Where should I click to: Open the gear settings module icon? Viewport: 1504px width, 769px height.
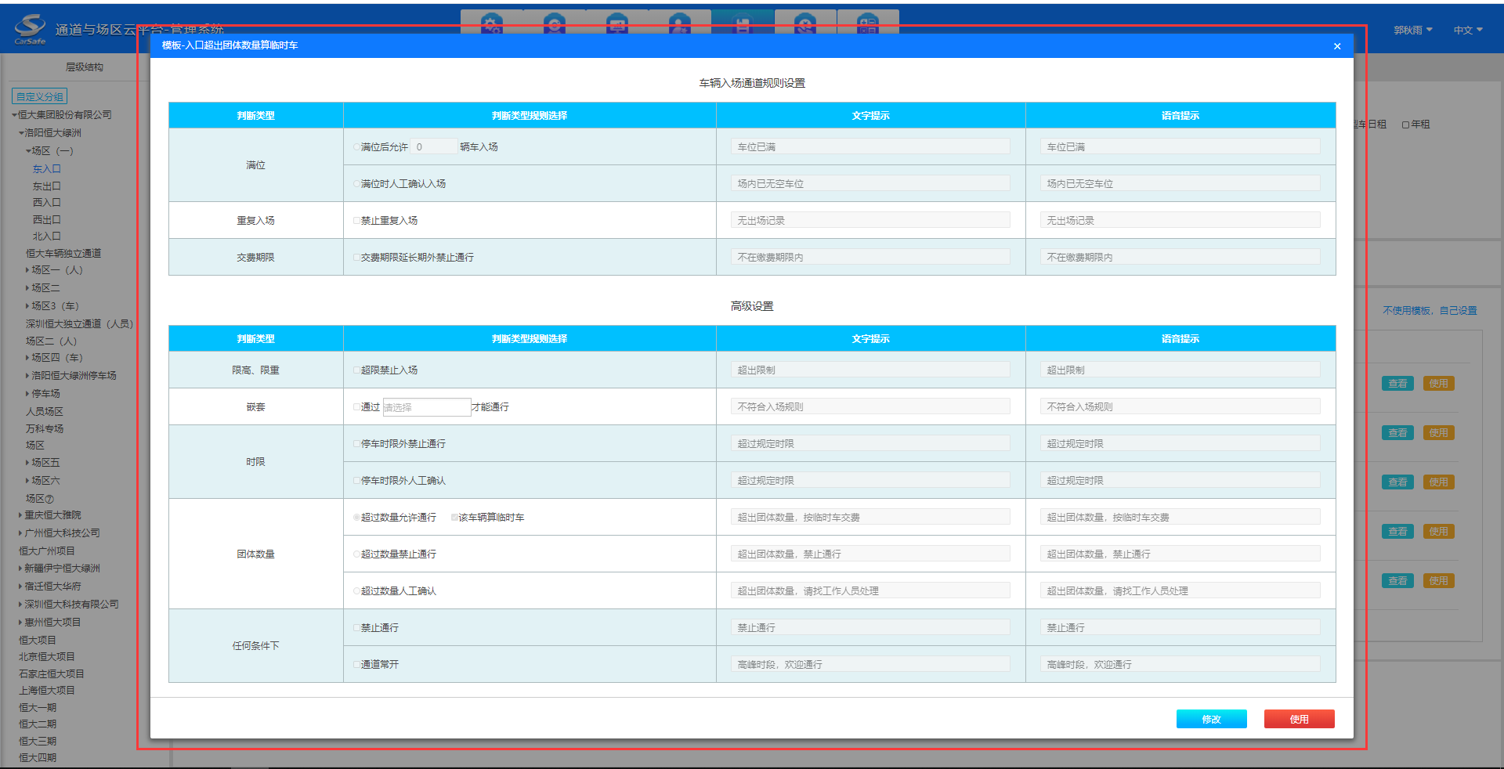coord(492,23)
